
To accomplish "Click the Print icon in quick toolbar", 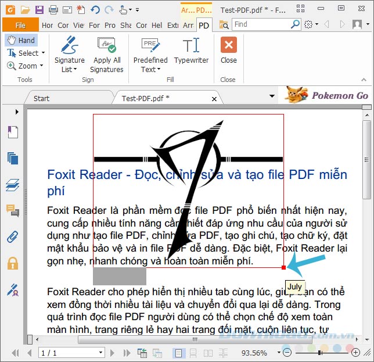I will (53, 10).
